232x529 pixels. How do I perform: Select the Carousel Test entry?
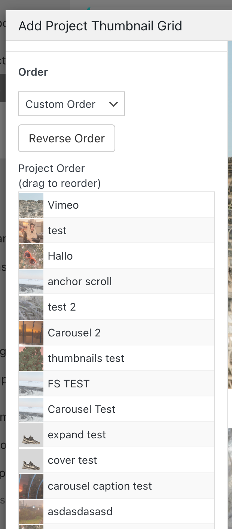[112, 409]
